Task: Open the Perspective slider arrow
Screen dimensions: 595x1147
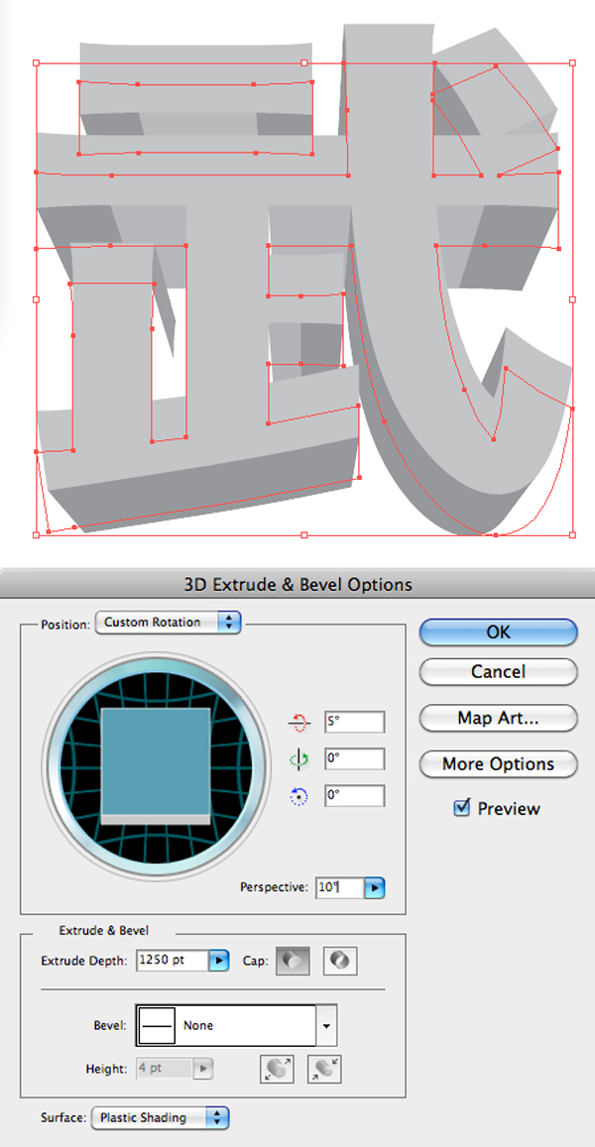Action: pyautogui.click(x=375, y=888)
